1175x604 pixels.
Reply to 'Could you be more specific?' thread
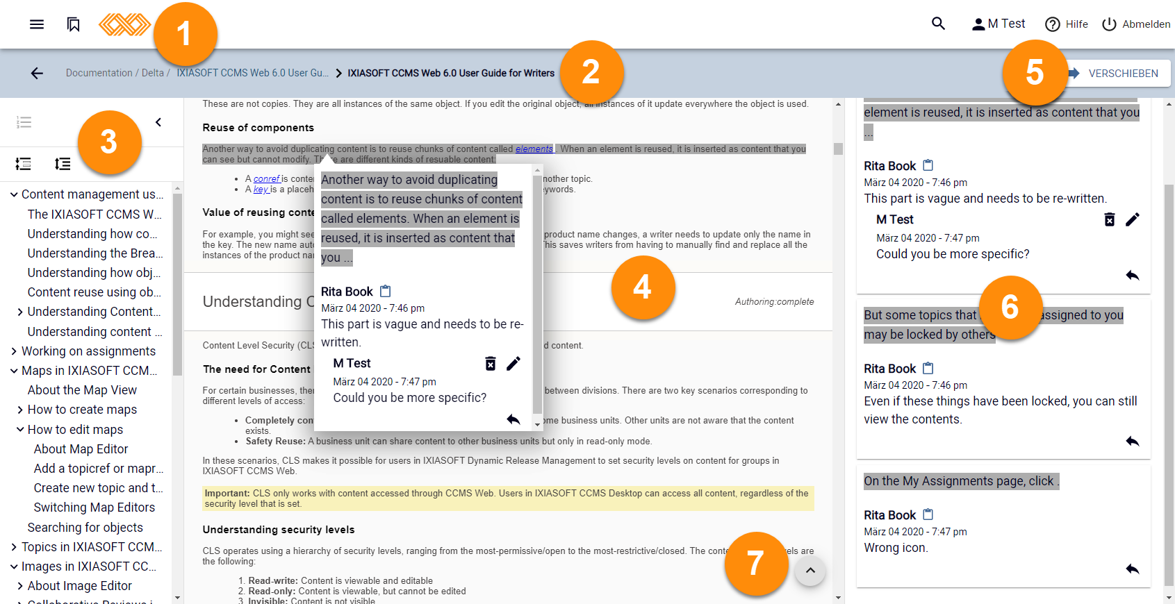click(x=1133, y=275)
